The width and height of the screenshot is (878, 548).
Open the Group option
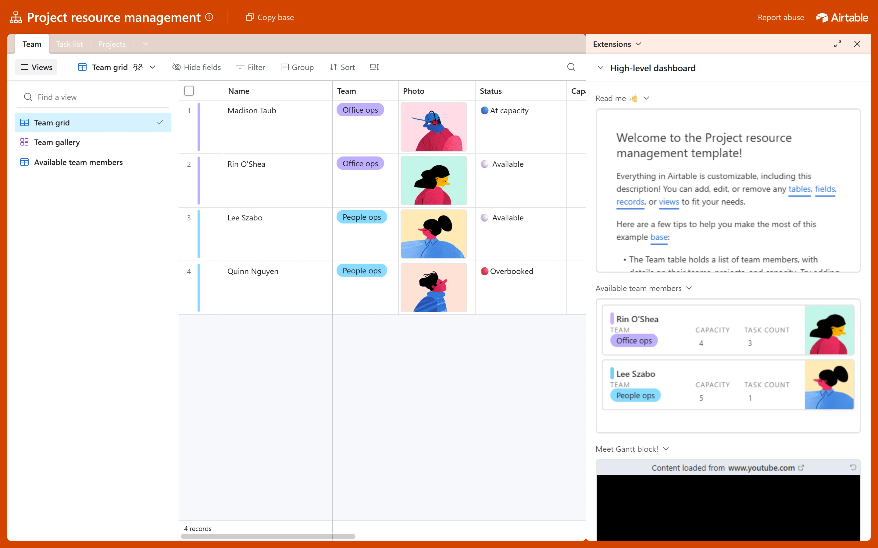(297, 67)
